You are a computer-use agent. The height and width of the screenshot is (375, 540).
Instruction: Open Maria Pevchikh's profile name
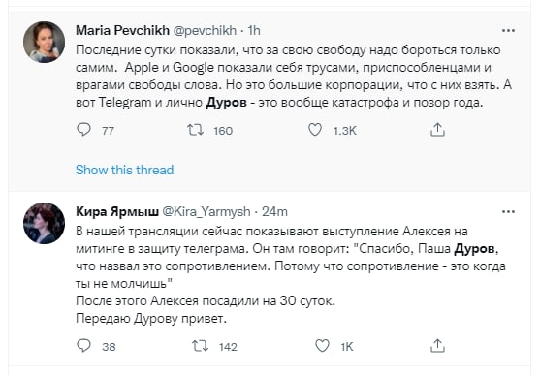click(122, 30)
